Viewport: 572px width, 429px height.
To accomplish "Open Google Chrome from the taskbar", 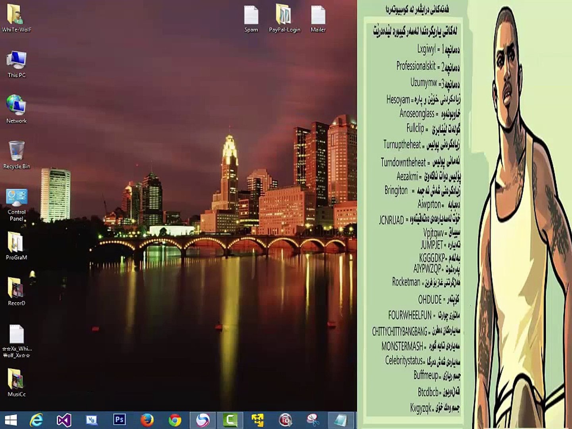I will (x=175, y=420).
